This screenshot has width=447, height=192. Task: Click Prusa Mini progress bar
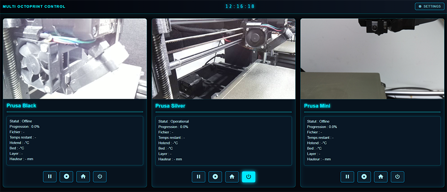pos(372,112)
